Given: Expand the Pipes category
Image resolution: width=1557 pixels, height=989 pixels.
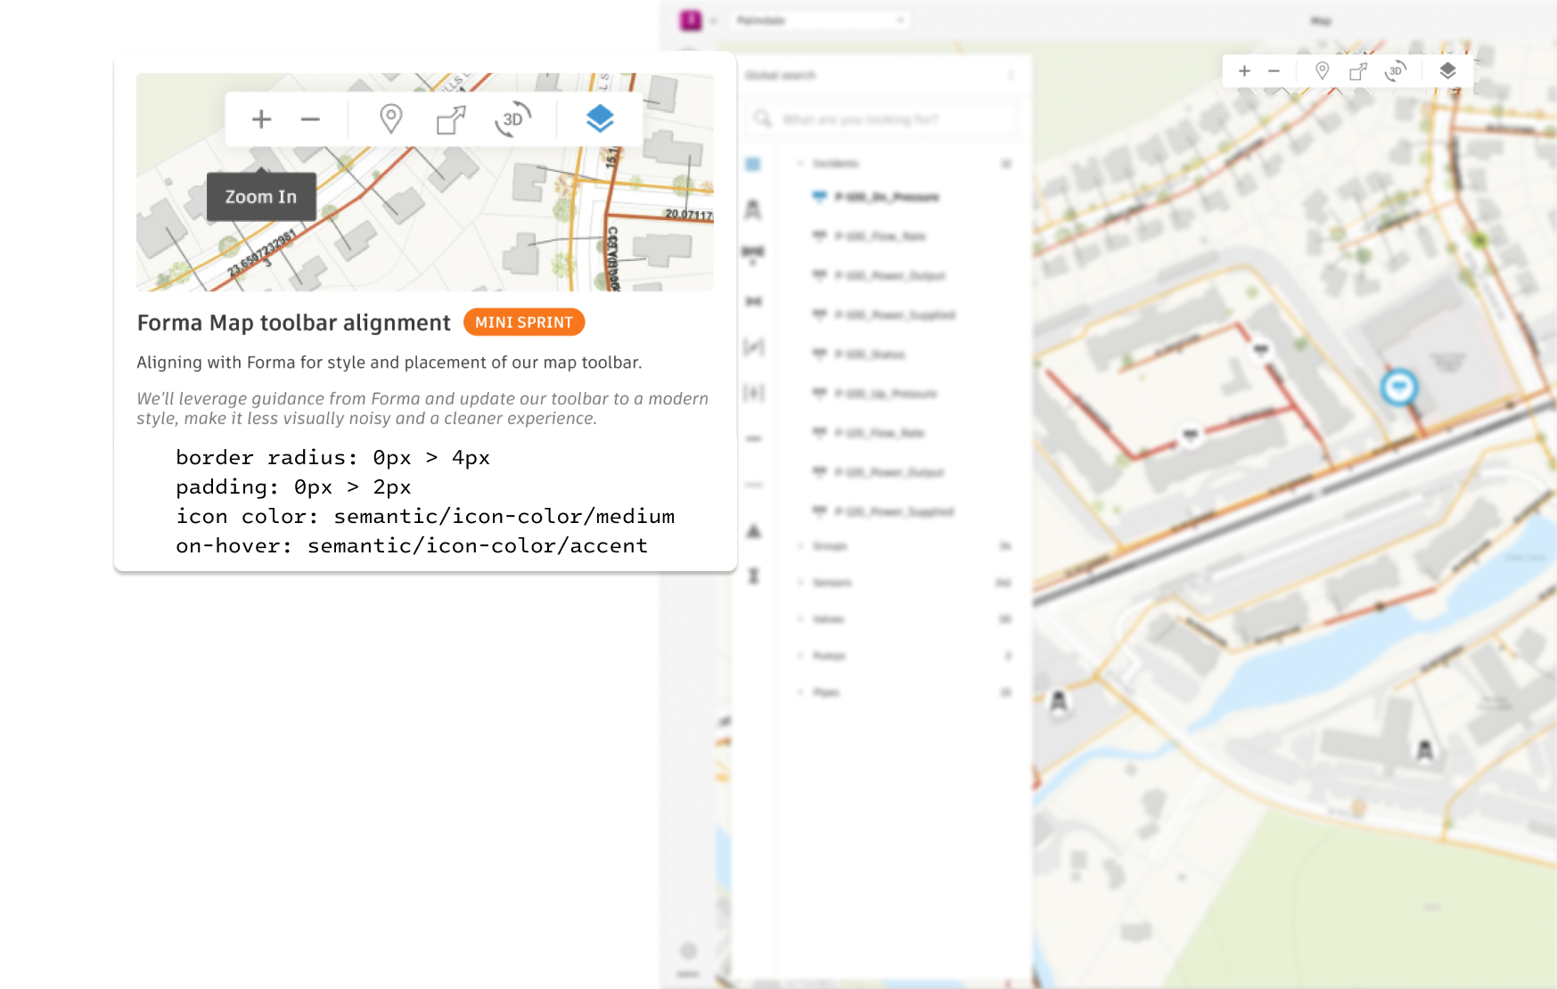Looking at the screenshot, I should point(800,692).
